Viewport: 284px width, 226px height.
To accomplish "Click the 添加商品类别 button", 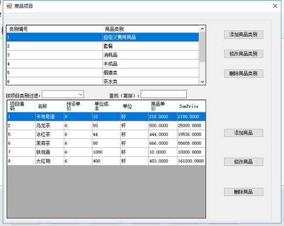I will tap(244, 34).
